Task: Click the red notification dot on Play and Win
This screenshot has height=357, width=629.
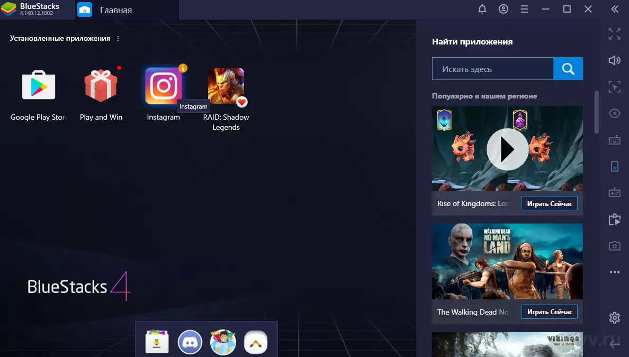Action: tap(119, 68)
